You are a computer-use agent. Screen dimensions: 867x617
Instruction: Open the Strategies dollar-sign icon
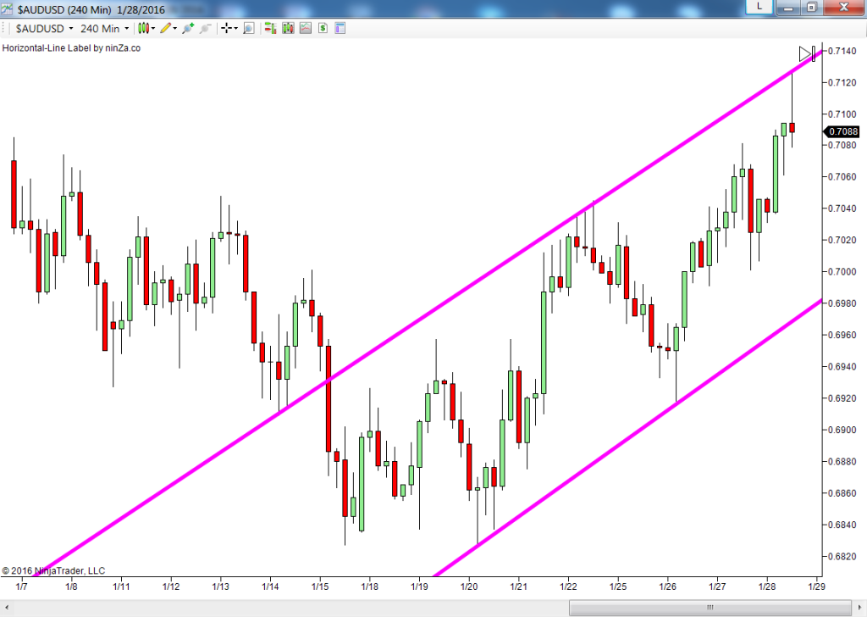click(x=323, y=28)
